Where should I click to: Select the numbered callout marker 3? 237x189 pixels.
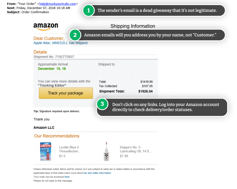coord(102,104)
